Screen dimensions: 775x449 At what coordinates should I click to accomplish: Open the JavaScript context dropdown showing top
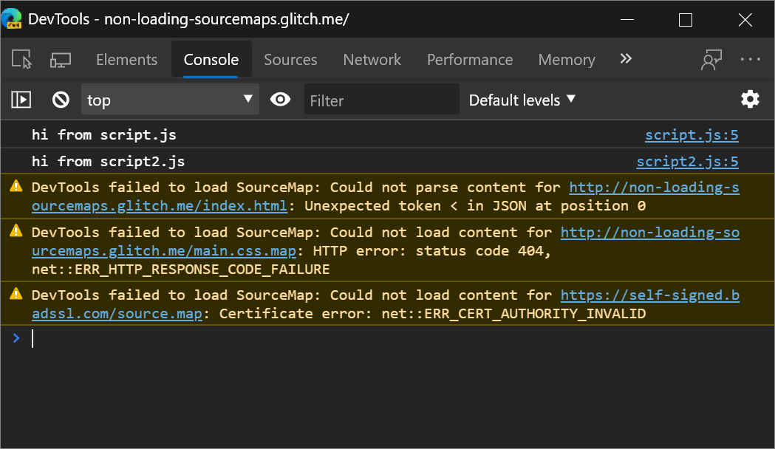(170, 98)
